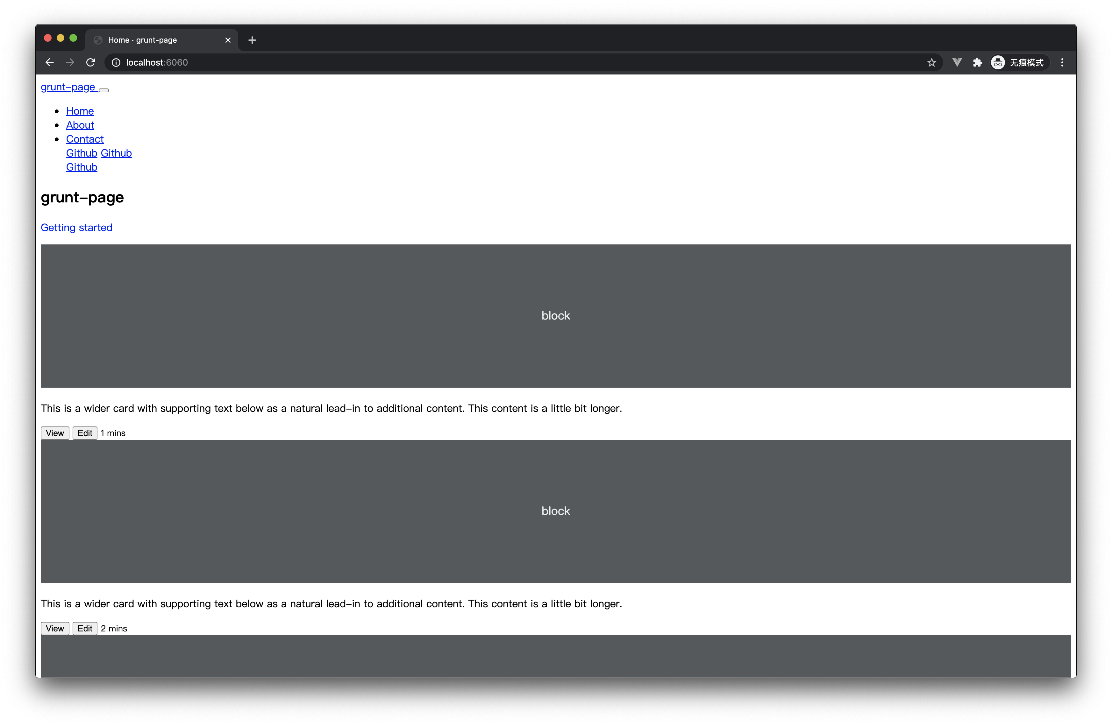The height and width of the screenshot is (725, 1112).
Task: Open the About navigation link
Action: coord(79,125)
